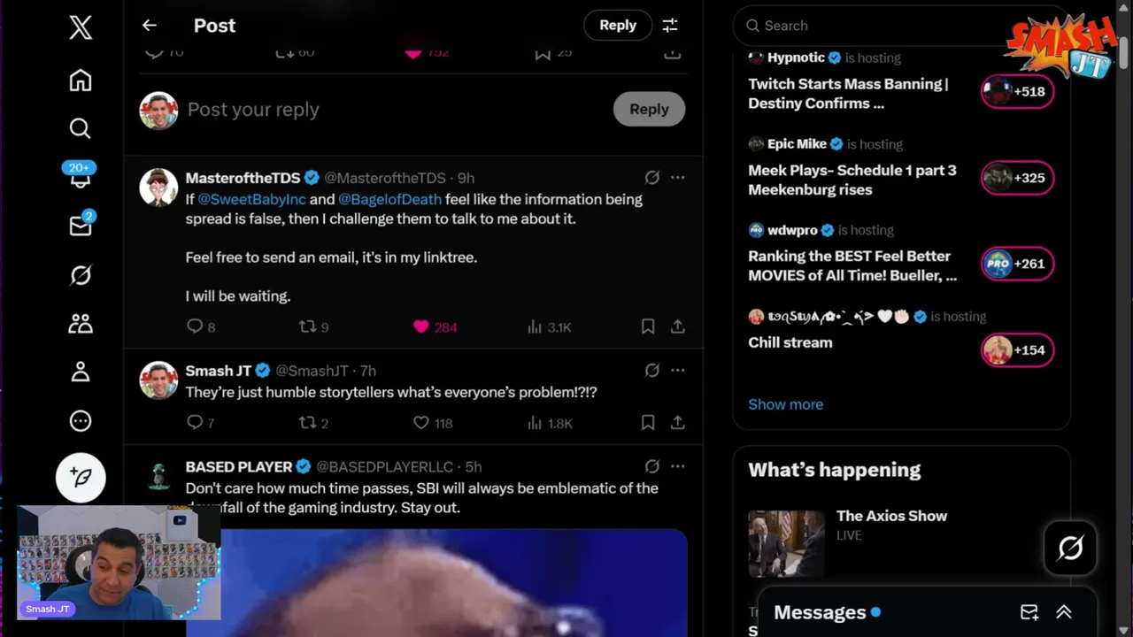
Task: Open the Direct Messages envelope icon
Action: (x=81, y=224)
